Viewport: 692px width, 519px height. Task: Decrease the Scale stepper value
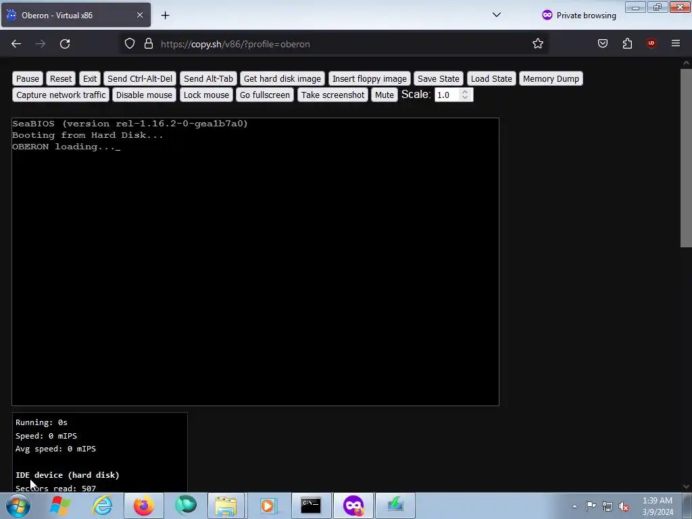pos(465,97)
